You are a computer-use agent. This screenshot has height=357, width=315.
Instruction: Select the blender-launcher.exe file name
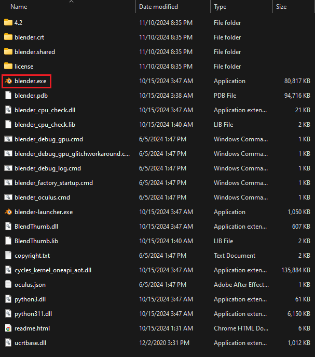(44, 212)
